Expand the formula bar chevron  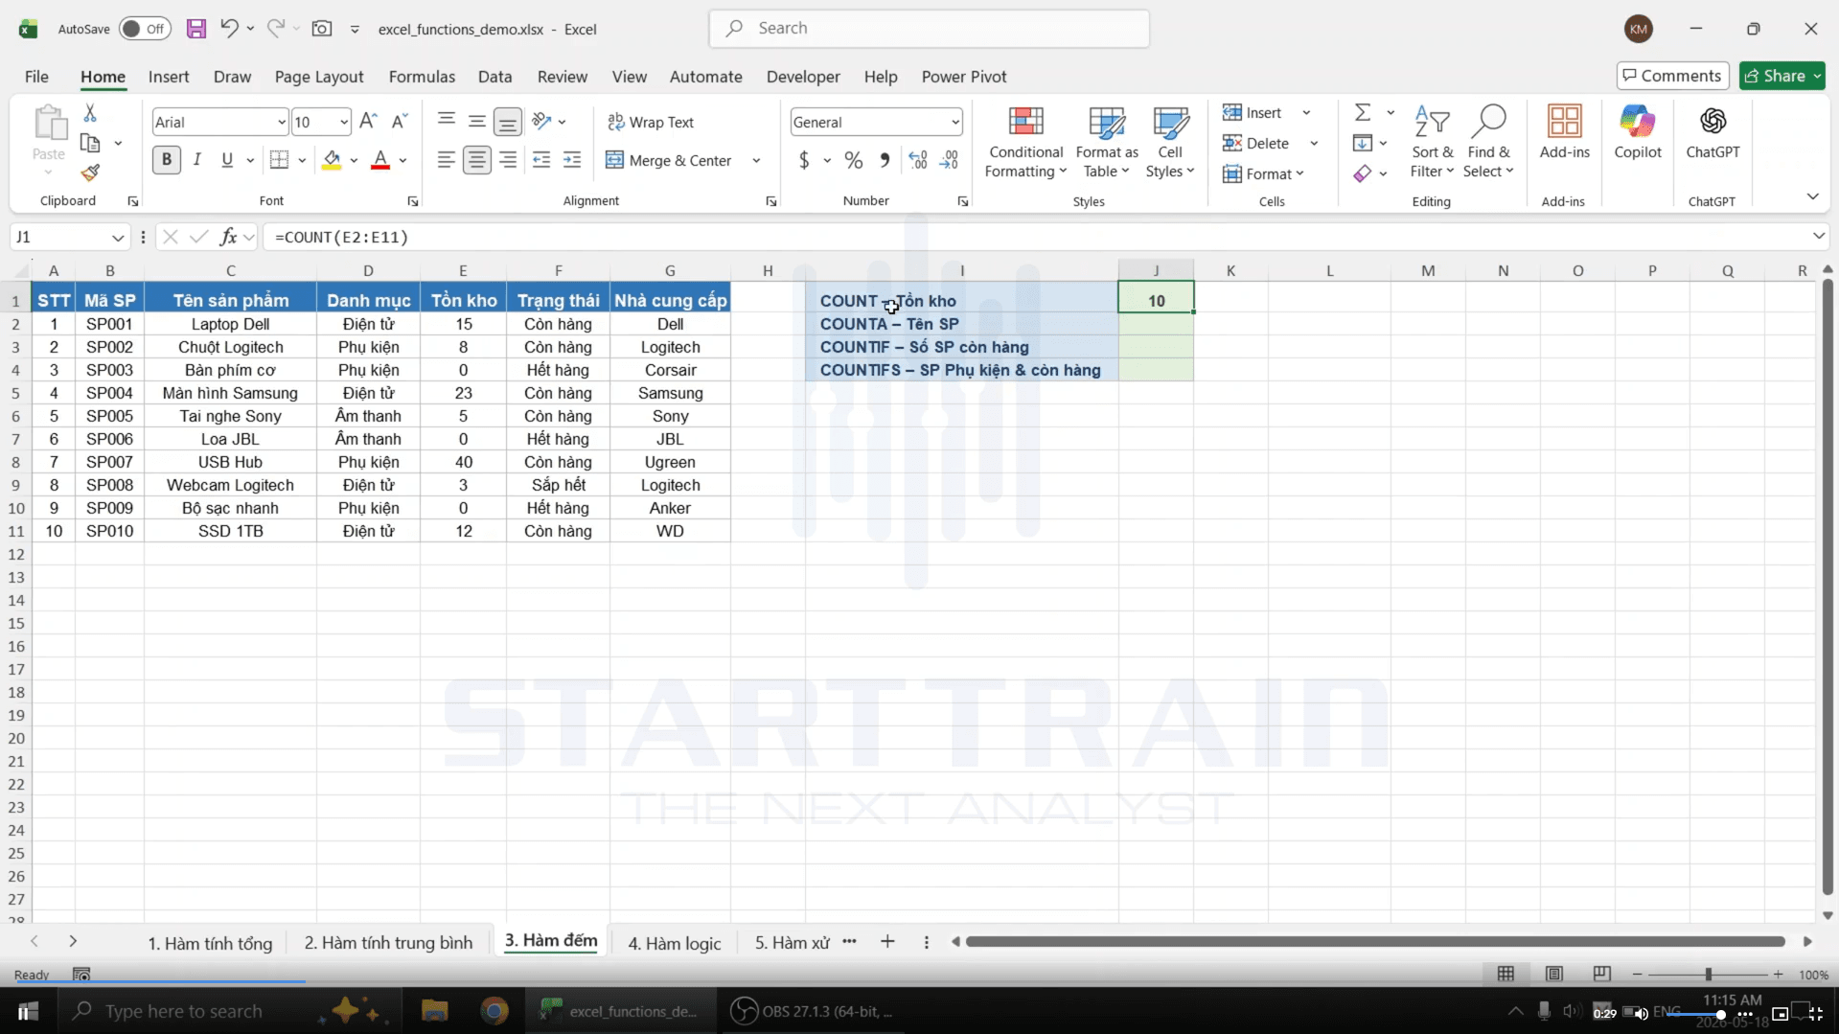click(x=1818, y=236)
